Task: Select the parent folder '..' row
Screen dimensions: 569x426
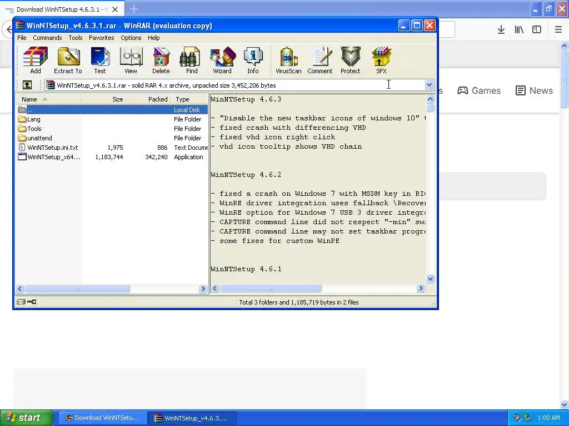Action: coord(112,110)
